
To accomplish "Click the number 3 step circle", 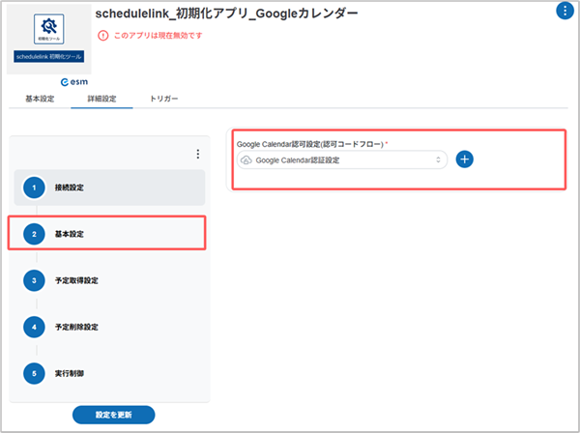I will (x=35, y=280).
